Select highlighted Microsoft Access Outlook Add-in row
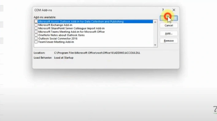Image resolution: width=217 pixels, height=121 pixels. (95, 21)
